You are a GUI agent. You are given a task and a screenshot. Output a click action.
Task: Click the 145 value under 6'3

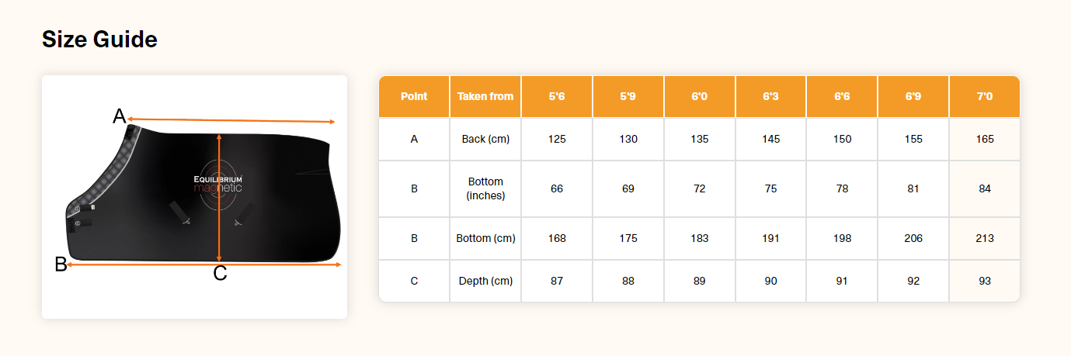tap(770, 140)
